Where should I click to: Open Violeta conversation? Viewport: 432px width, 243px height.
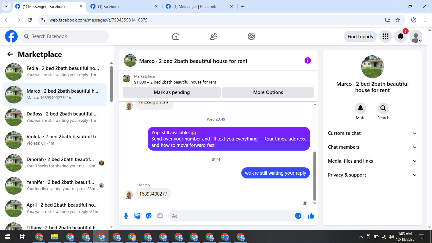[x=54, y=140]
